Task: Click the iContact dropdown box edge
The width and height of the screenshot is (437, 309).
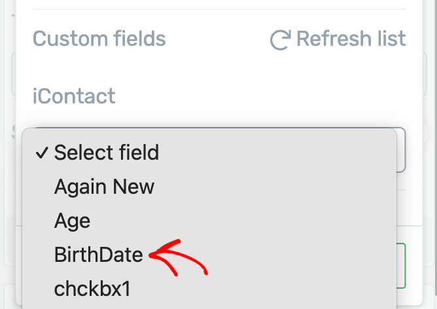Action: (402, 149)
